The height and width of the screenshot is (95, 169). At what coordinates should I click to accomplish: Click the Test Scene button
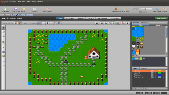161,18
